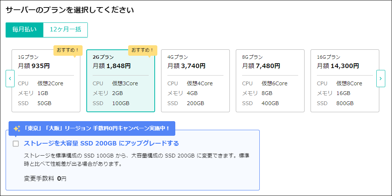Viewport: 392px width, 196px height.
Task: Pick the 16Gプラン card title
Action: [328, 57]
